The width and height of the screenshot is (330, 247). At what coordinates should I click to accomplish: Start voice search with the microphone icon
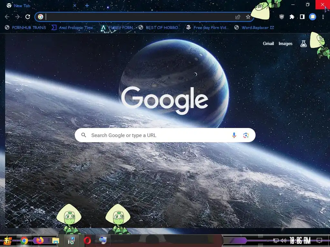[x=234, y=135]
